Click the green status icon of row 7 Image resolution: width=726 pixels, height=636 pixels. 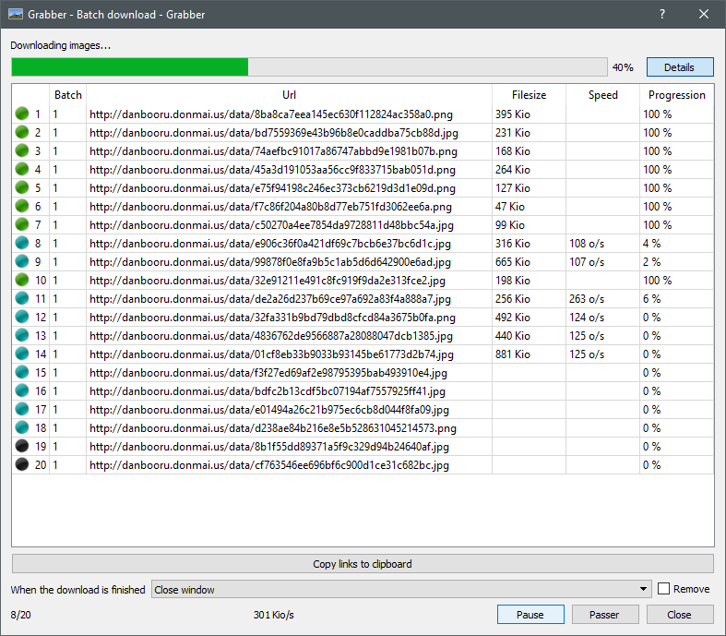tap(22, 224)
